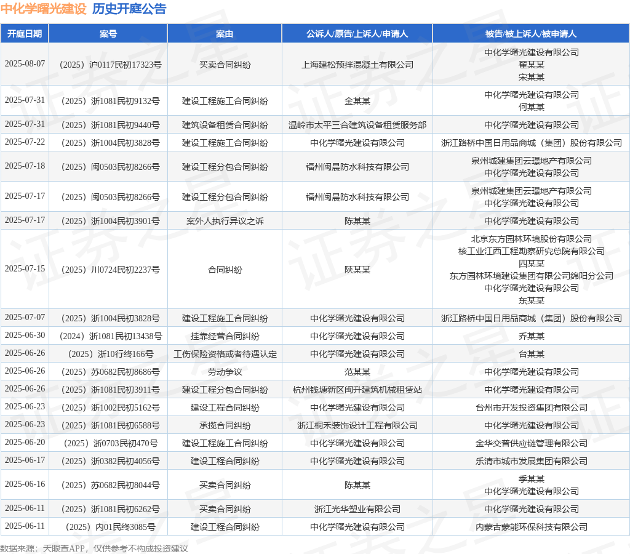Viewport: 630px width, 554px height.
Task: Click case number (2025)浙0703民初470号
Action: coord(111,443)
